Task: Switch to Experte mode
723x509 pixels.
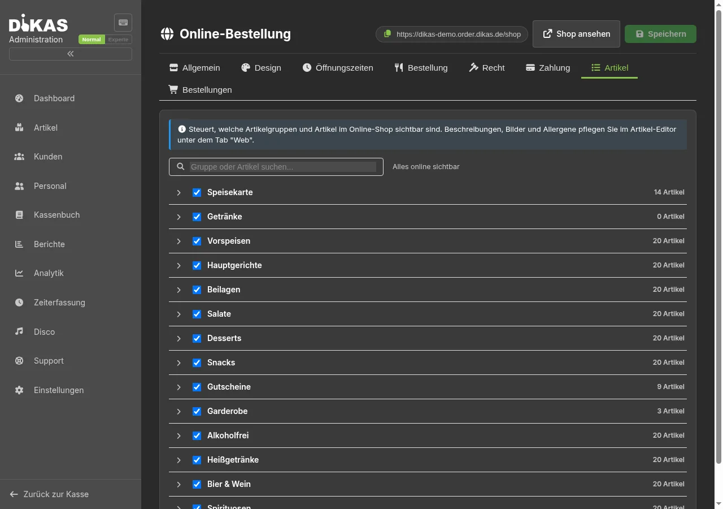Action: [x=119, y=40]
